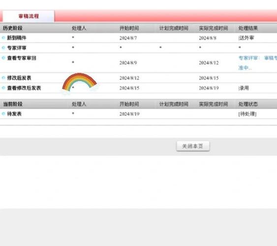Screen dimensions: 277x246
Task: Click the 当前阶段 column header
Action: tap(13, 104)
